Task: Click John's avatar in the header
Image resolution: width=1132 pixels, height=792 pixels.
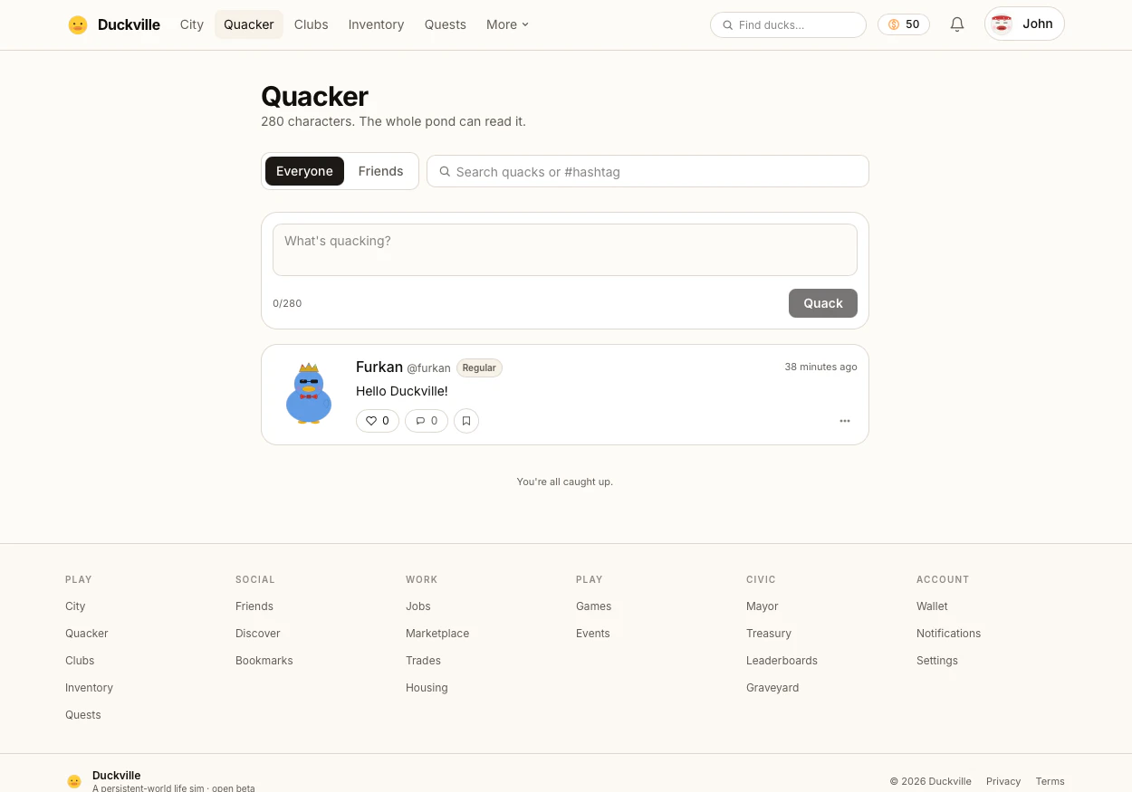Action: [1002, 24]
